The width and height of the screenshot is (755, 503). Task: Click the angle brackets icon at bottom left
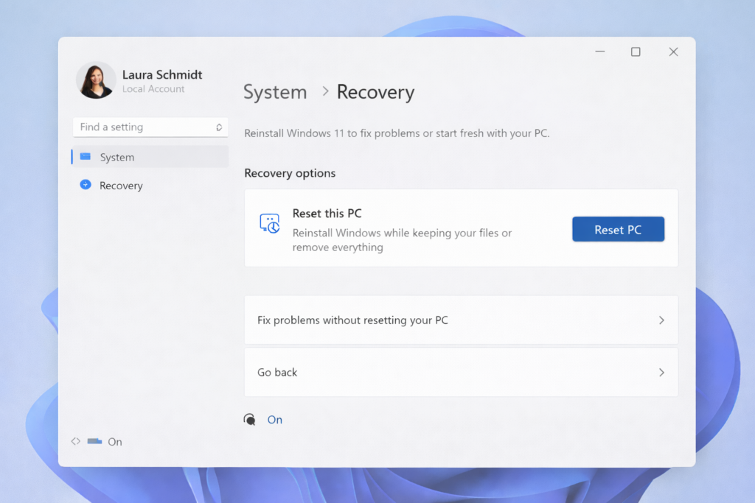pos(76,441)
